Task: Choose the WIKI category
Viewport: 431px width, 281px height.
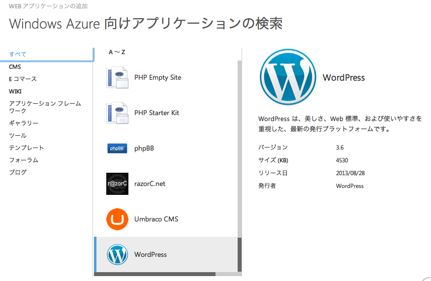Action: [15, 91]
